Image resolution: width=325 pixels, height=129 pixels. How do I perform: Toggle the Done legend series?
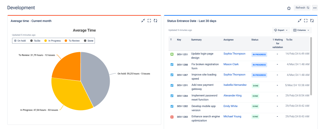pos(88,41)
